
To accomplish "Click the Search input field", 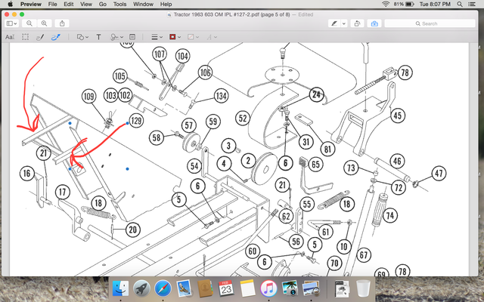I will [430, 23].
